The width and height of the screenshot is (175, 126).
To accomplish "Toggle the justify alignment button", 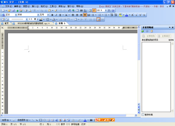I will [x=85, y=15].
